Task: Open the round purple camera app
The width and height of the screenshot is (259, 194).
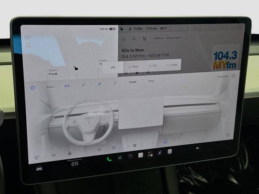Action: click(130, 156)
